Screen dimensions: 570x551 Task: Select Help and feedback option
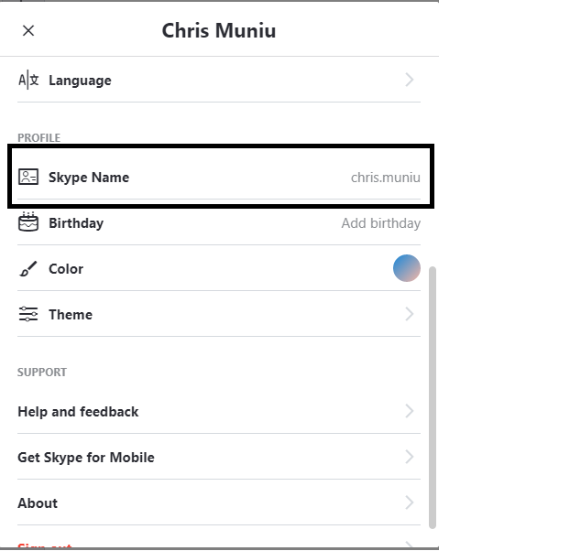pyautogui.click(x=78, y=412)
